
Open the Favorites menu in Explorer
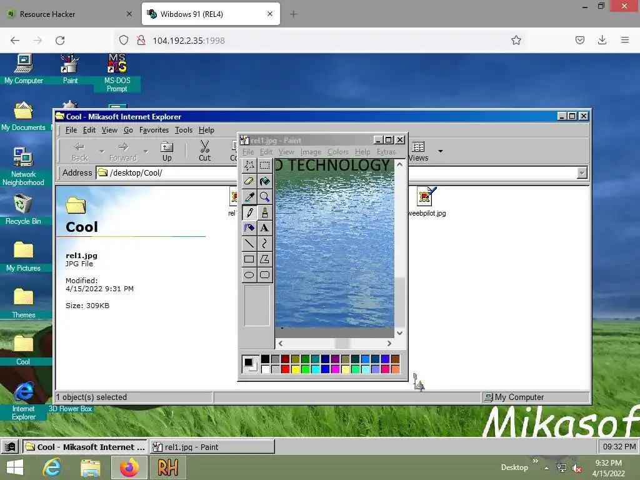pos(154,130)
